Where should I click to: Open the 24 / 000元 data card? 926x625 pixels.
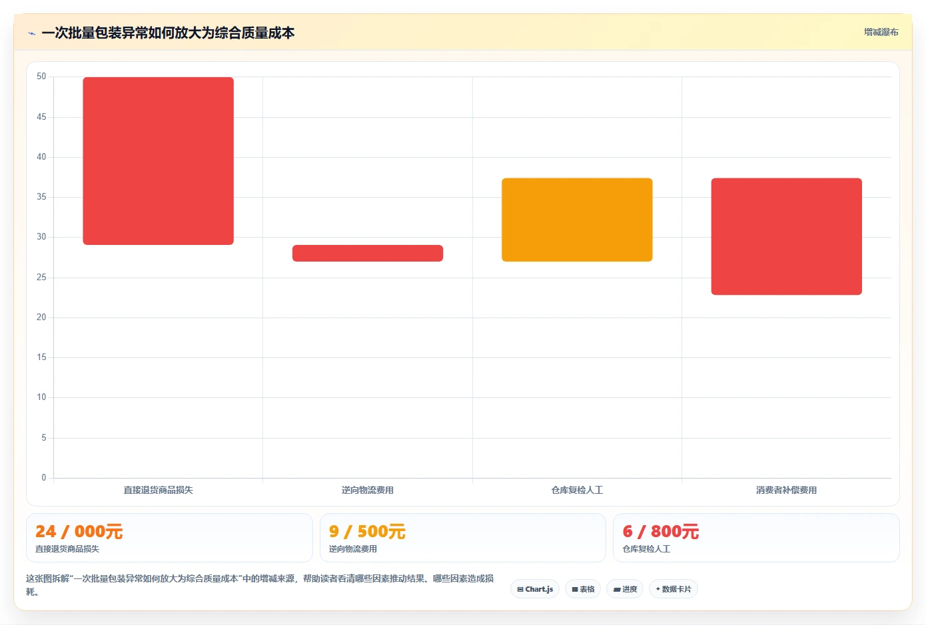click(169, 538)
